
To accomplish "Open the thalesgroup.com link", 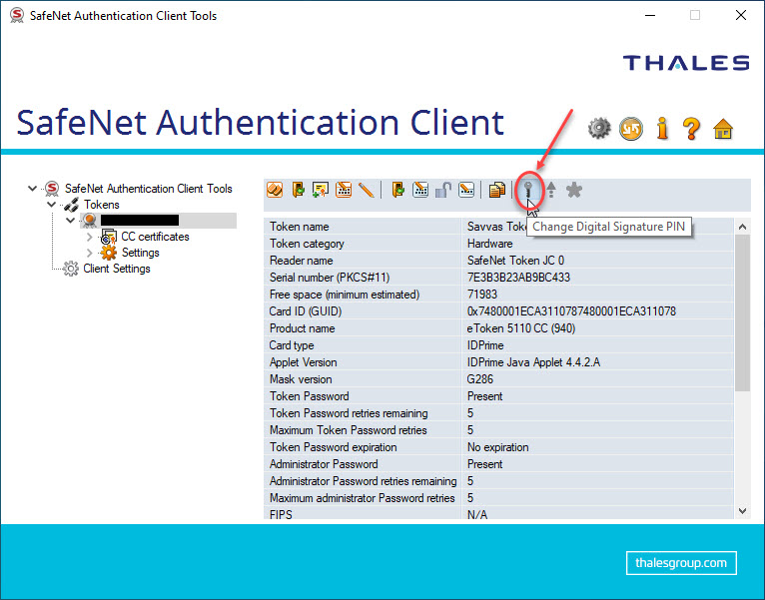I will (x=681, y=563).
